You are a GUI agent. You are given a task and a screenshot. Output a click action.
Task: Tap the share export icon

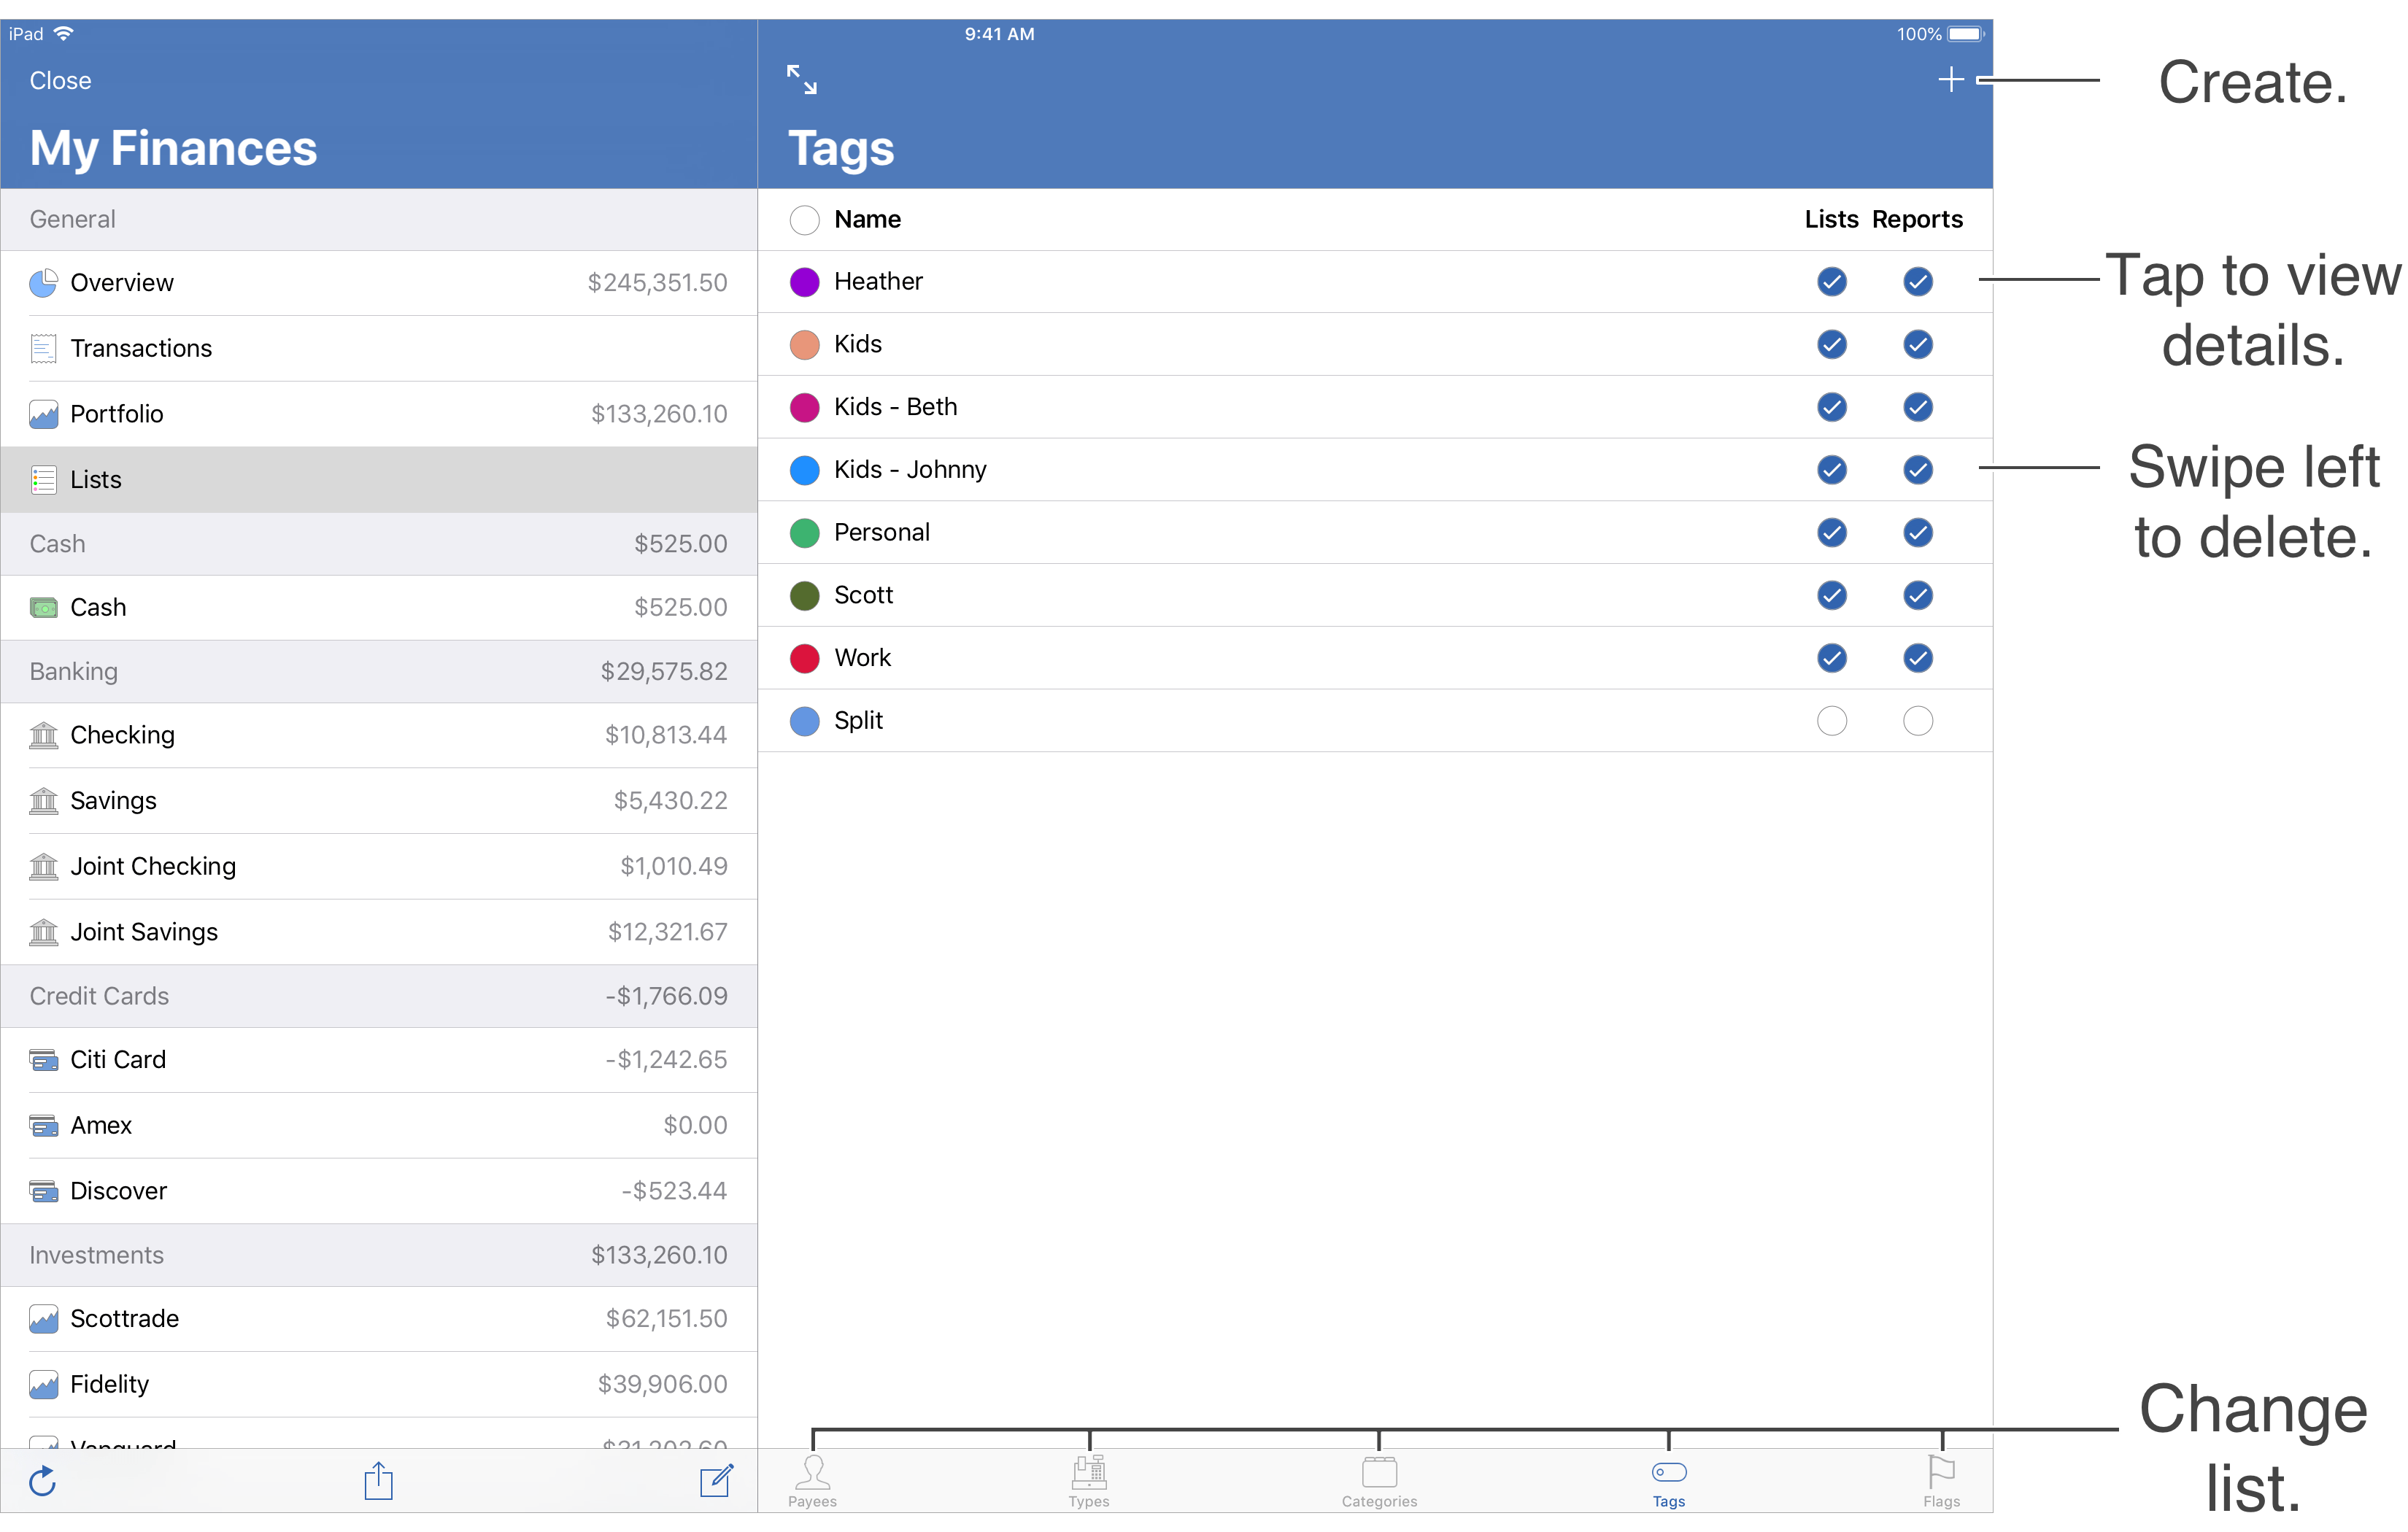coord(378,1481)
